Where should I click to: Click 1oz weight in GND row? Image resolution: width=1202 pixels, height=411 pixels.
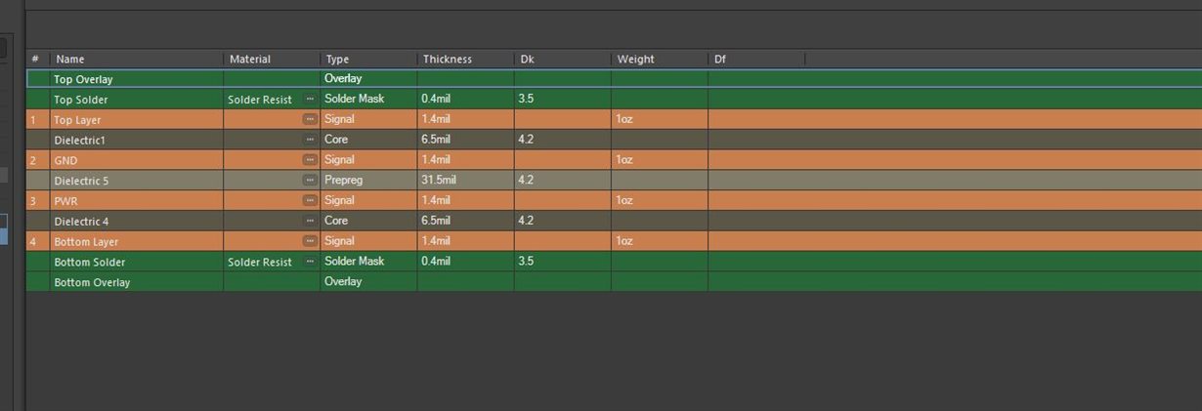(624, 159)
